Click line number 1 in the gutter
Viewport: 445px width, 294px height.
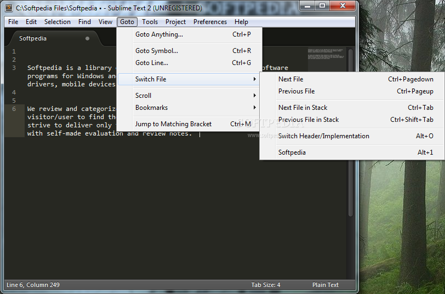(x=14, y=52)
